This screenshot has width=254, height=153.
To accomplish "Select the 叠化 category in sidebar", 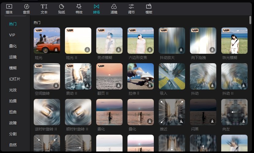I will (13, 46).
